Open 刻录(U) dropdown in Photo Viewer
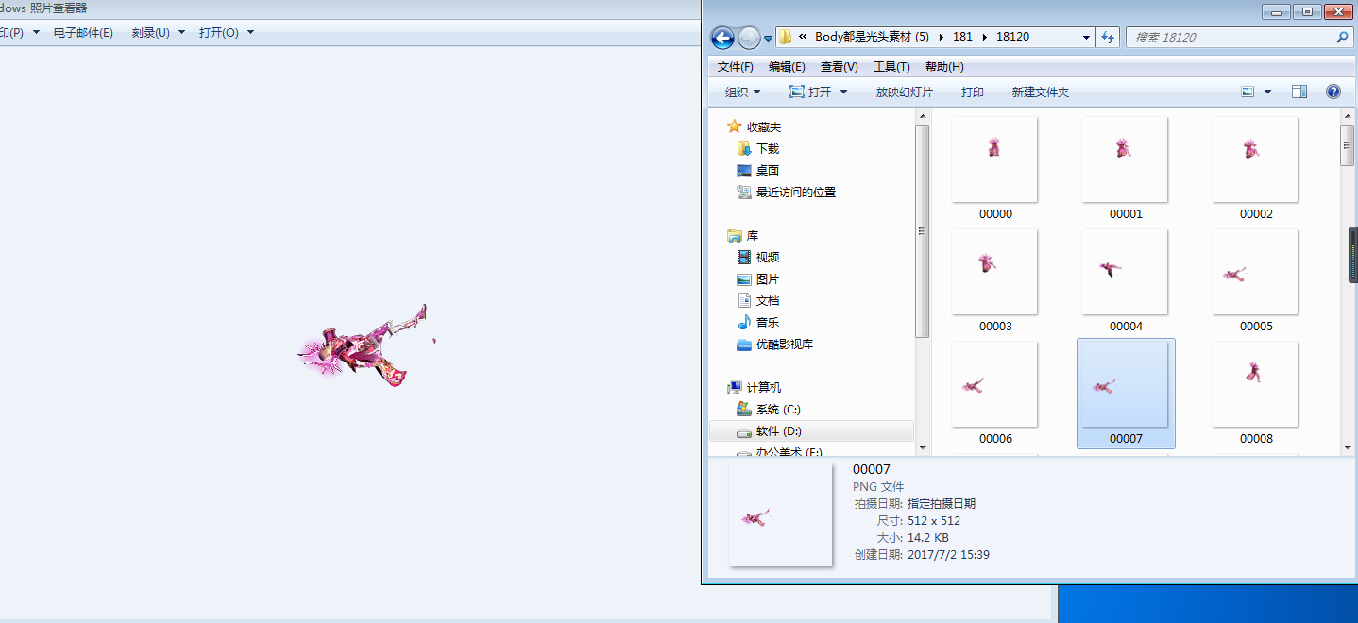The image size is (1358, 623). 158,33
